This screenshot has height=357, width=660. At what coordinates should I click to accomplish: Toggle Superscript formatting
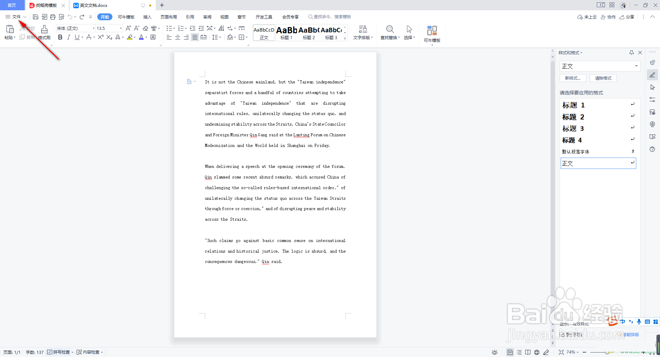click(100, 37)
